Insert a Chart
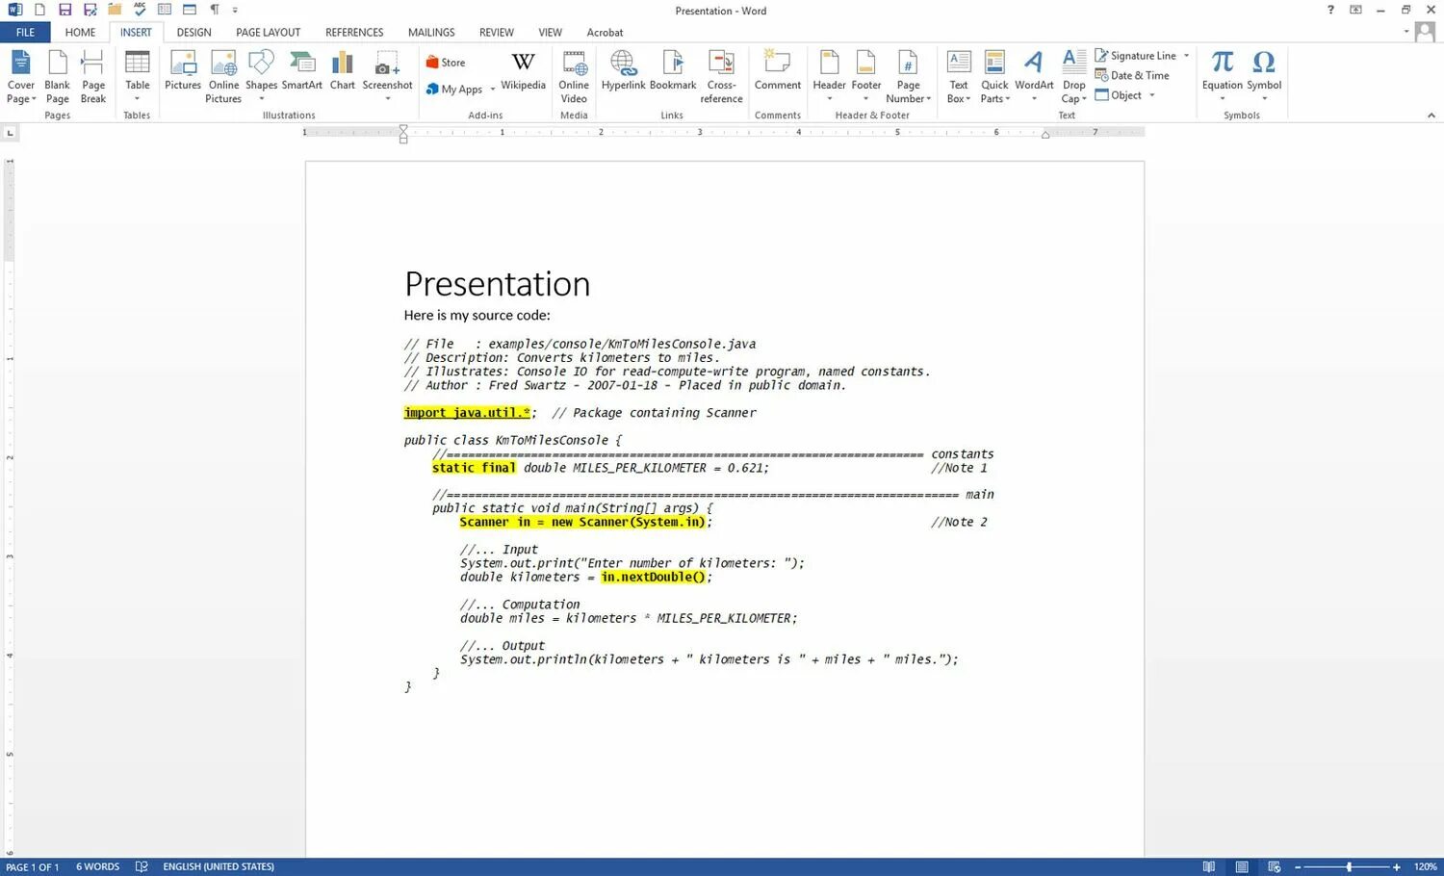1444x876 pixels. (343, 71)
